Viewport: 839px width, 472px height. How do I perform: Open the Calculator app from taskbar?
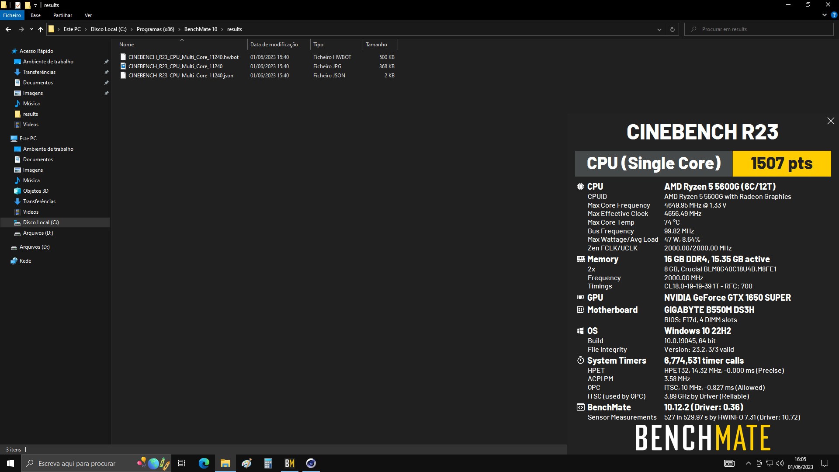point(268,463)
